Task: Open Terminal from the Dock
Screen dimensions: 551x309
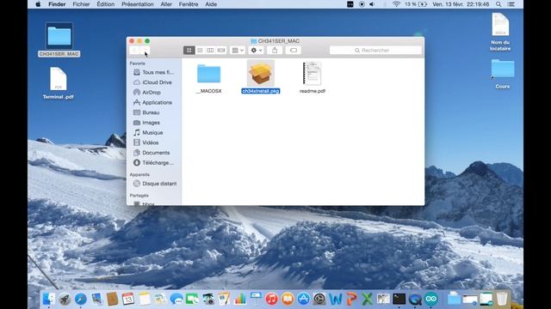Action: 399,299
